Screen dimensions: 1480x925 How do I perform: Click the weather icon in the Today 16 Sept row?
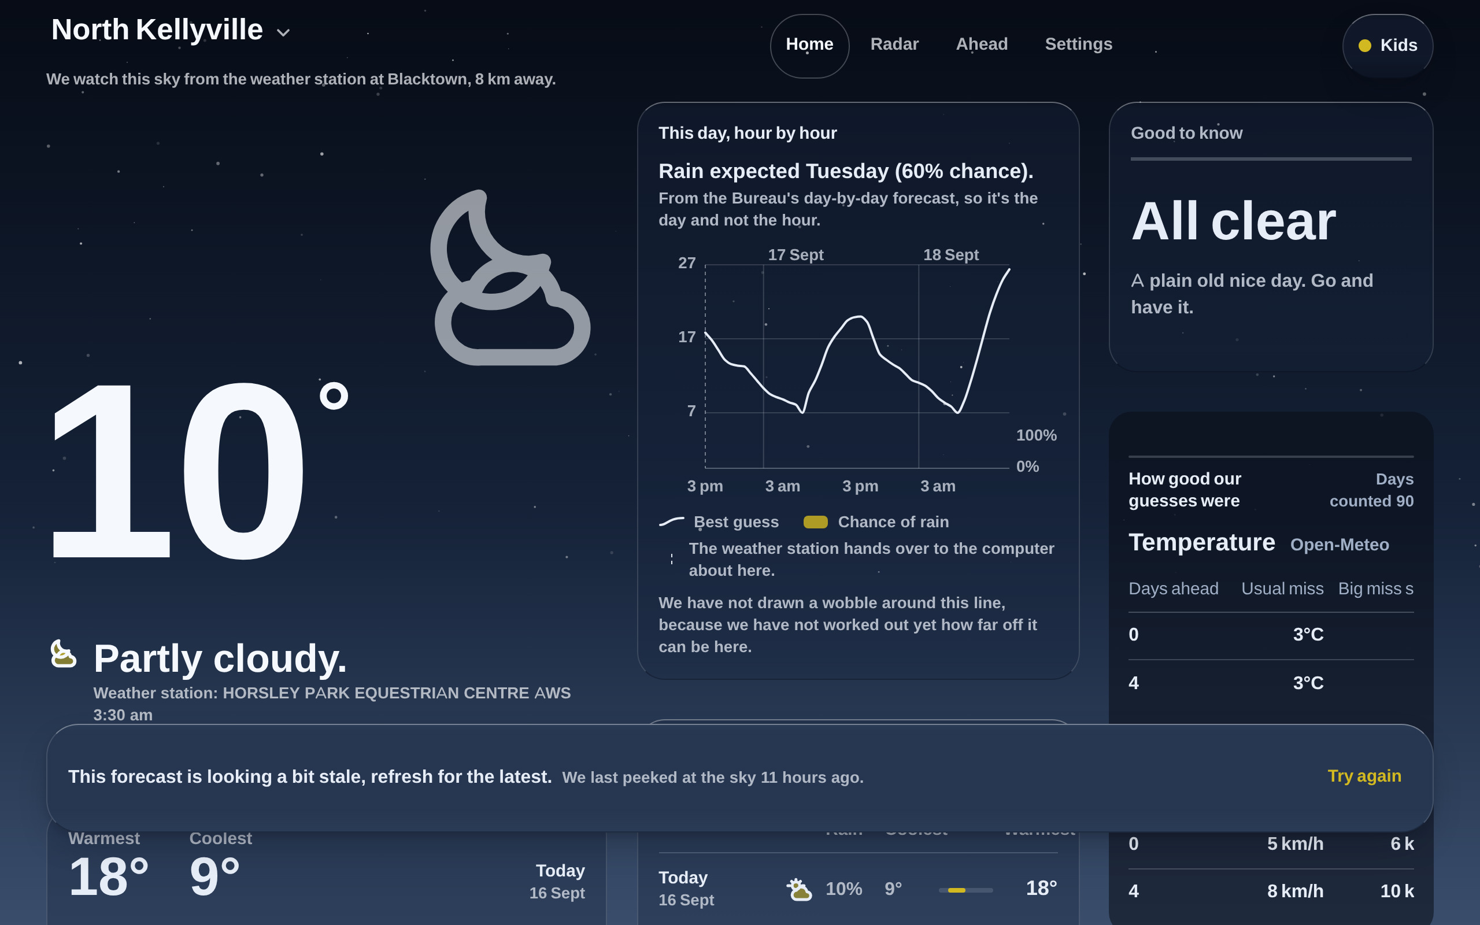click(799, 889)
